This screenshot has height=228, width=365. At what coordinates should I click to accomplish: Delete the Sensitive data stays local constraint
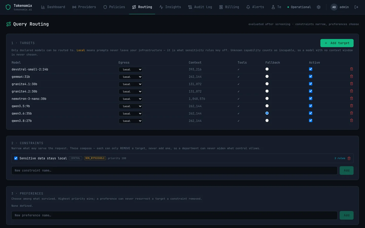[x=349, y=158]
